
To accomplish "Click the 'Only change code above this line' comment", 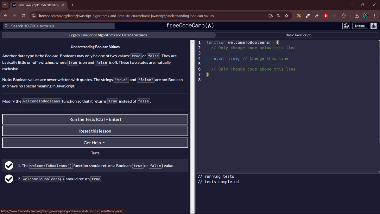I will (253, 69).
